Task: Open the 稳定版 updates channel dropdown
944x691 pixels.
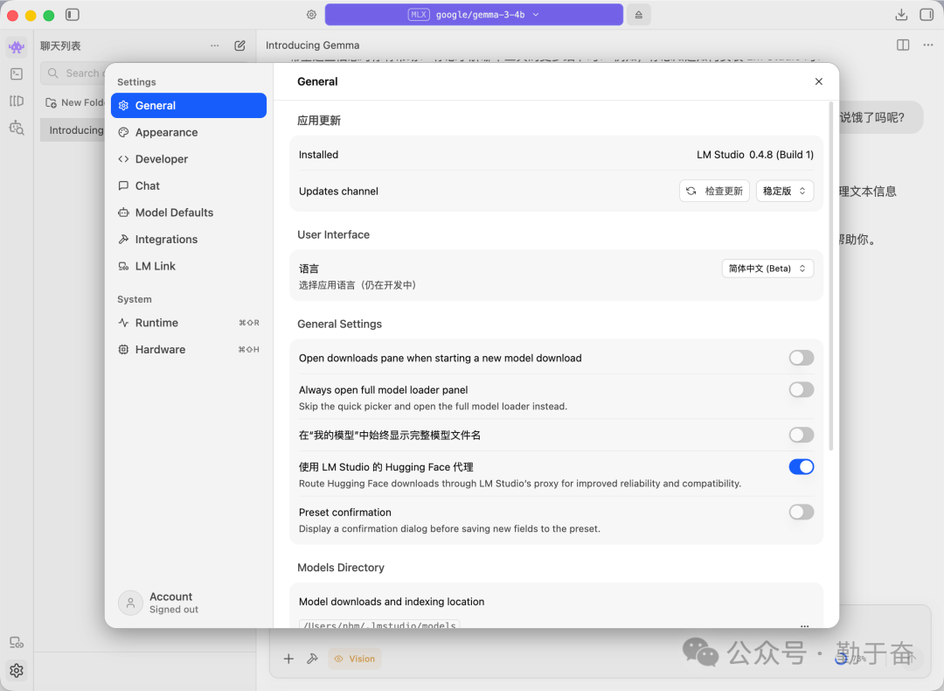Action: (784, 191)
